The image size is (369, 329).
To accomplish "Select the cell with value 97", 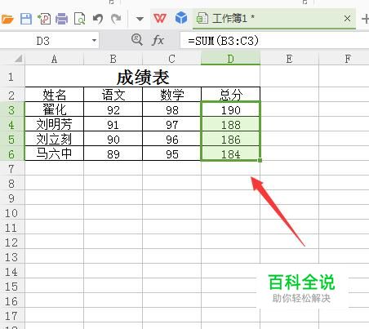I will [x=171, y=124].
